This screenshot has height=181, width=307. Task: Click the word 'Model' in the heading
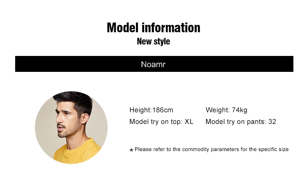pos(122,28)
